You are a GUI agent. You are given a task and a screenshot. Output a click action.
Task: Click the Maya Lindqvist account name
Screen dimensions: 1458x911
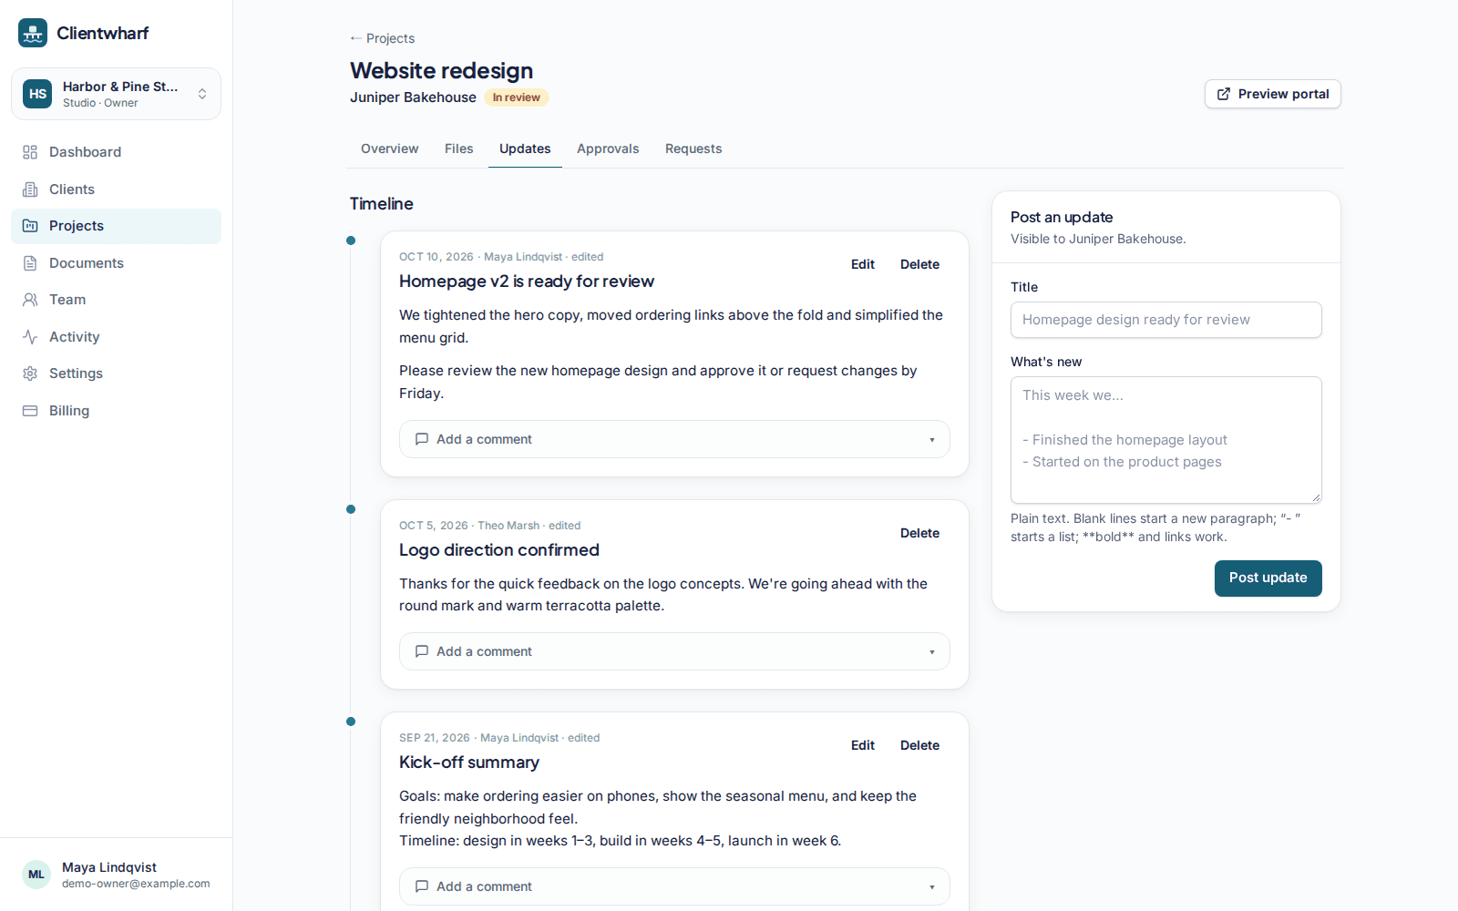[109, 867]
